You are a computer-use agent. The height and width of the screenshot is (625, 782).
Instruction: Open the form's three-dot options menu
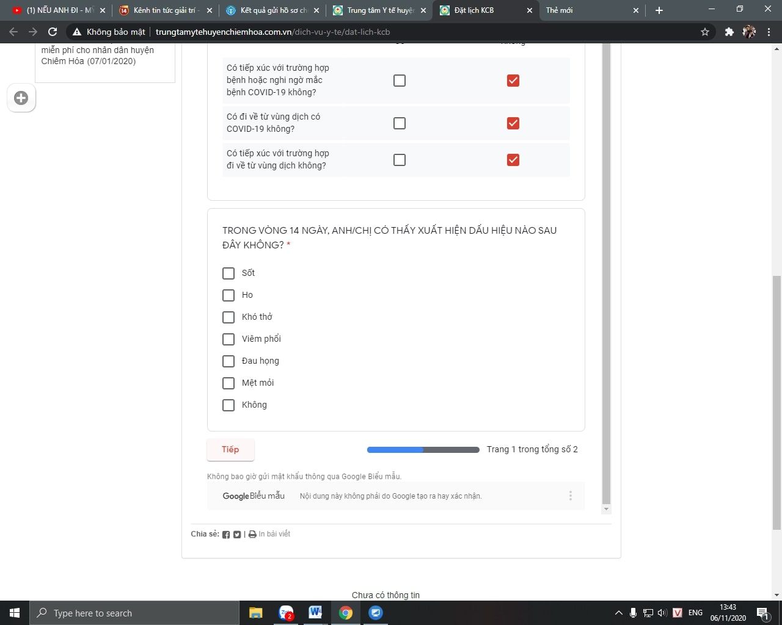click(x=571, y=496)
